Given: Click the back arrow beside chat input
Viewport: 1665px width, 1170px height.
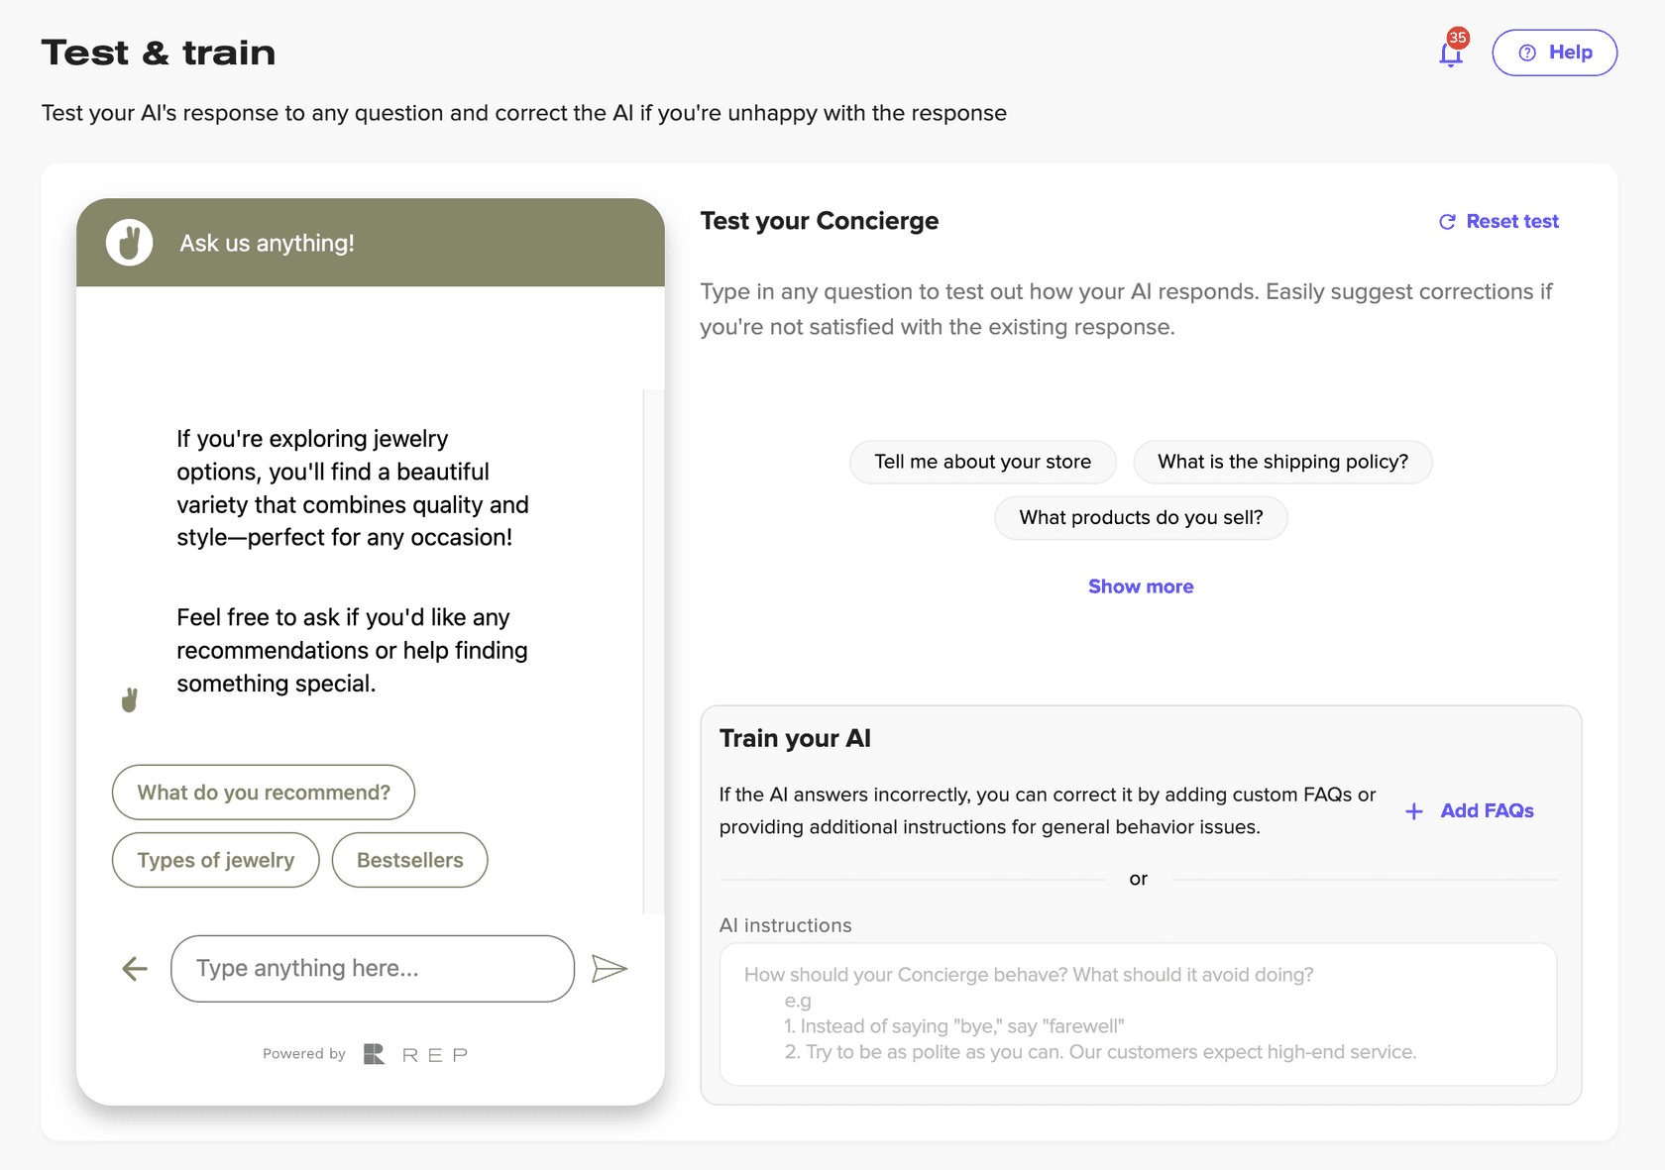Looking at the screenshot, I should tap(135, 968).
